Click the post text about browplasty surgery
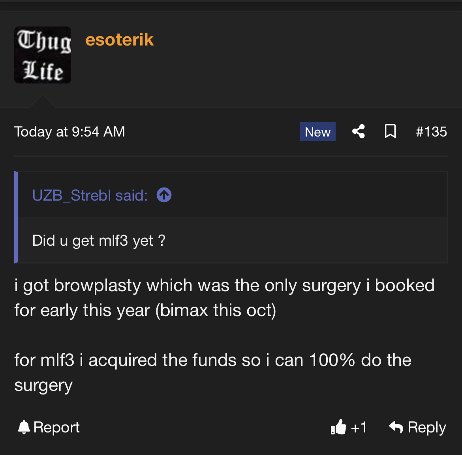The width and height of the screenshot is (462, 455). click(225, 298)
